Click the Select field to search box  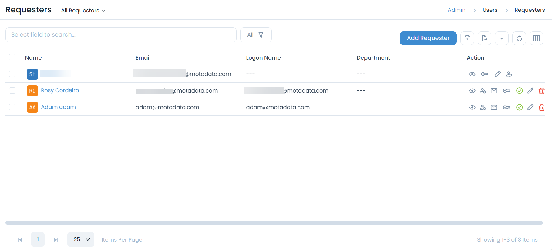point(121,35)
